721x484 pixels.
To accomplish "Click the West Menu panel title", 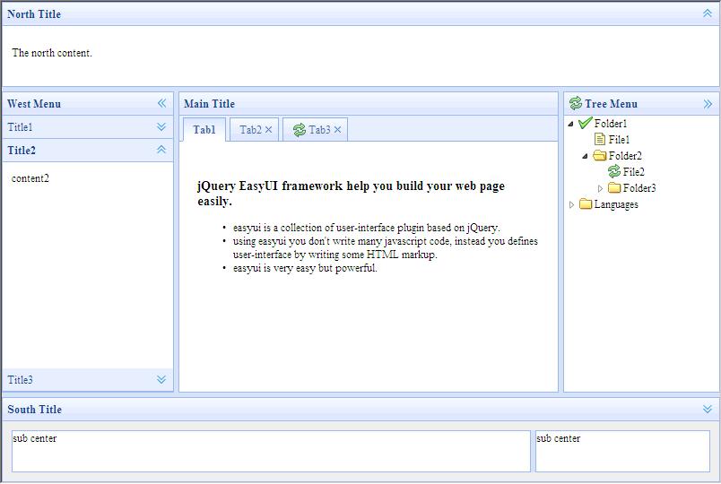I will [34, 104].
